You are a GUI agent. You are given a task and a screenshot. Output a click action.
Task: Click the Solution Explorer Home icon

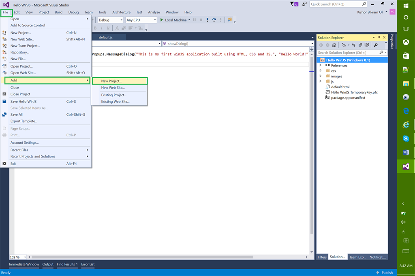click(x=334, y=45)
